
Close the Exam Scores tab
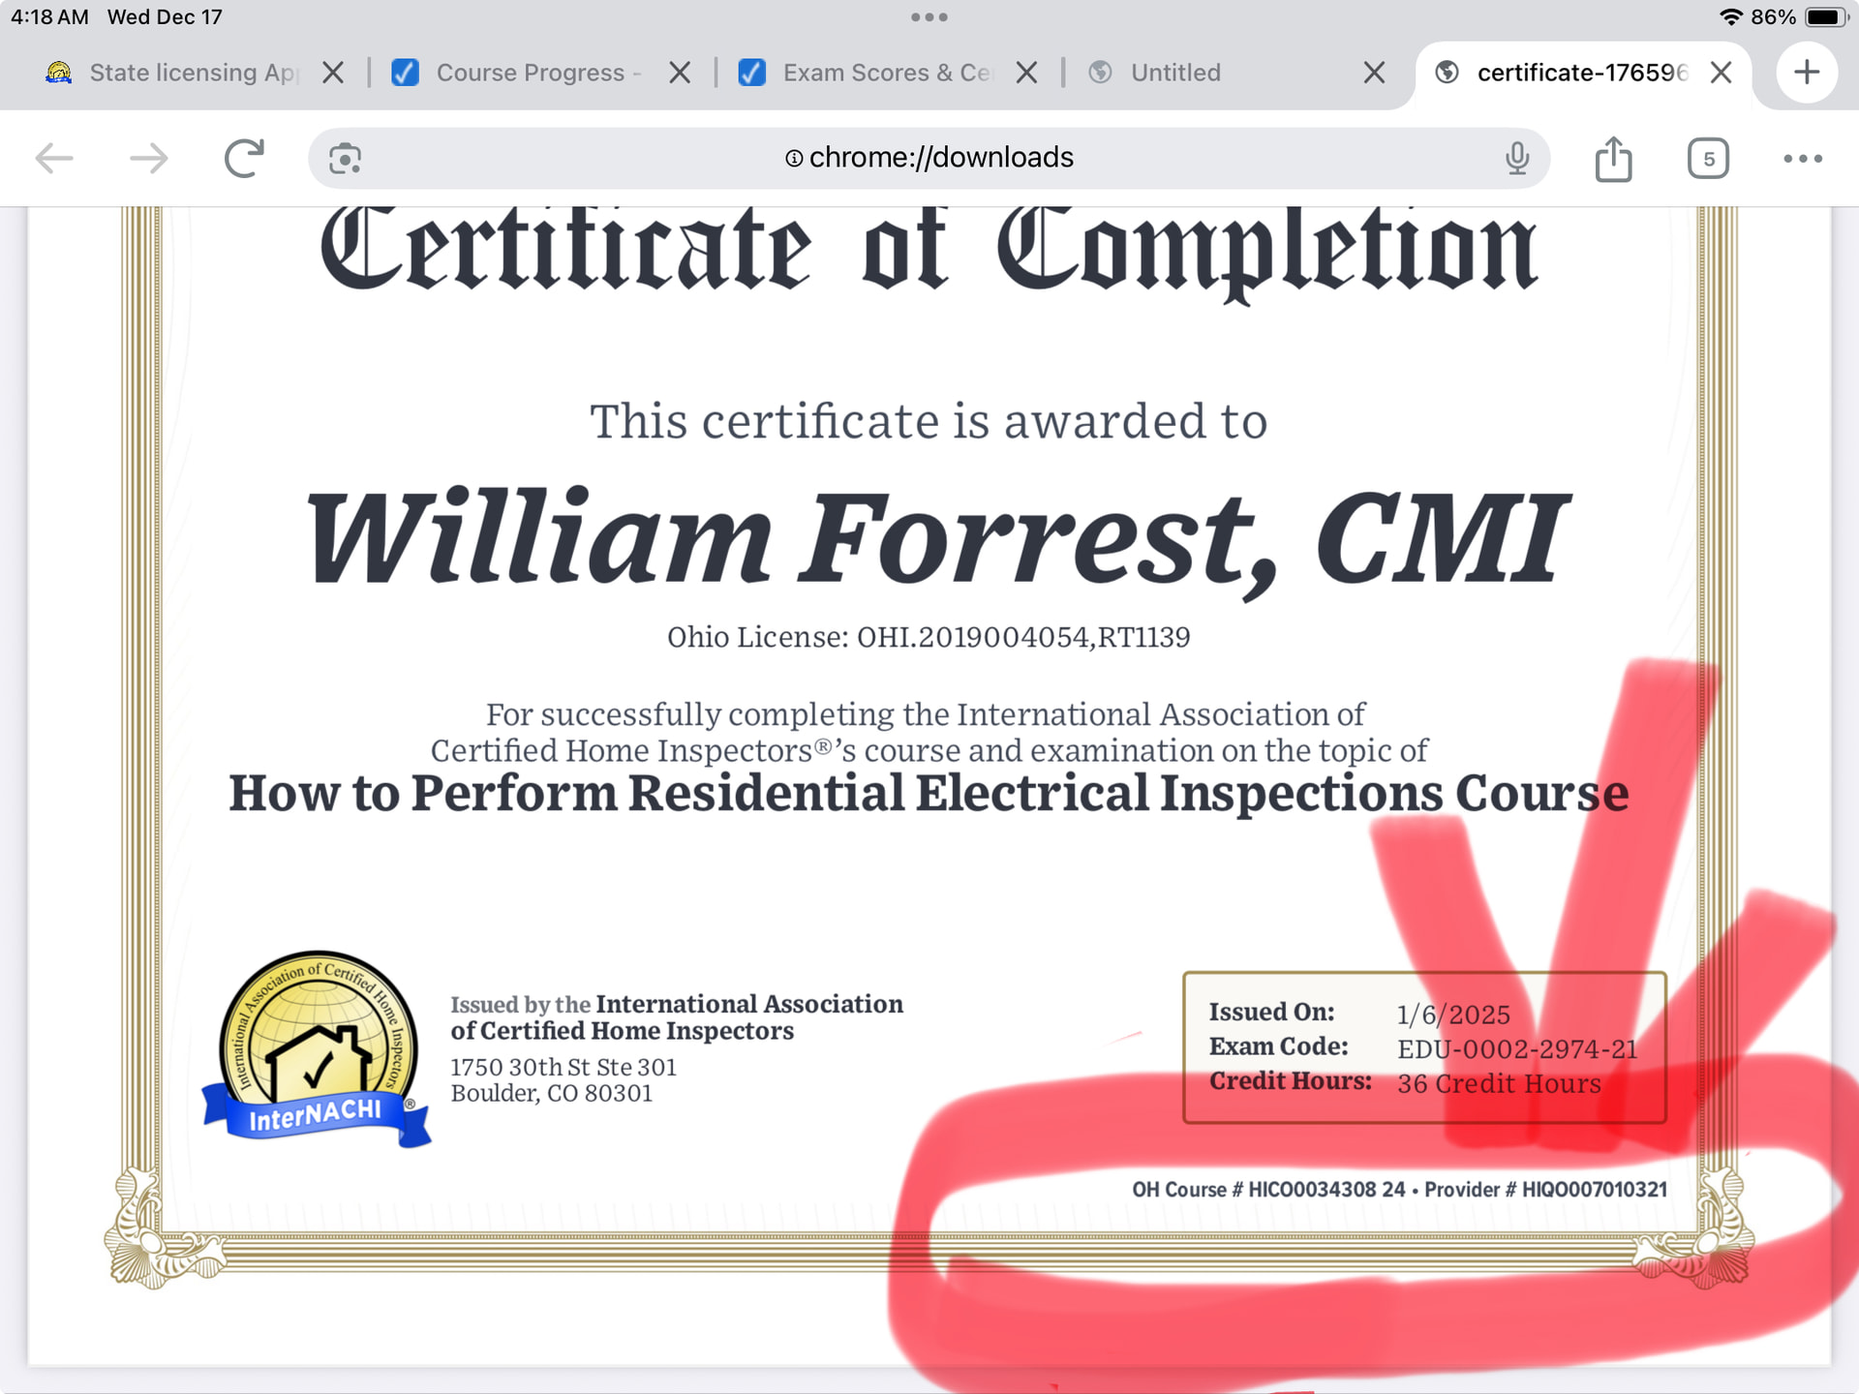(x=1026, y=73)
